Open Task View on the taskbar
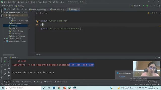This screenshot has height=90, width=161. pyautogui.click(x=49, y=88)
